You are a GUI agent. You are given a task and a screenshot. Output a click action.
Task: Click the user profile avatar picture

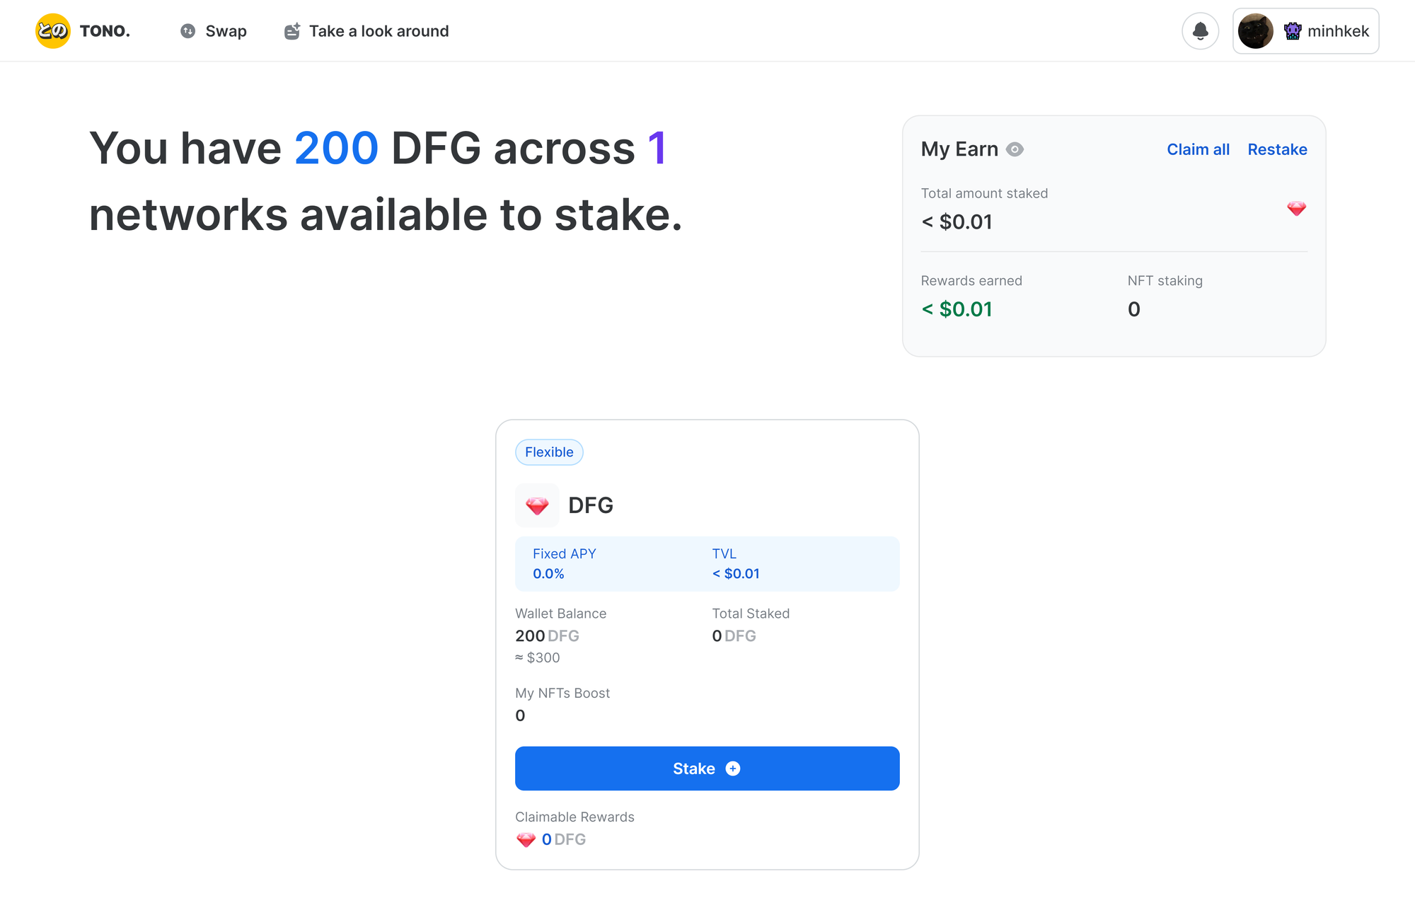tap(1256, 31)
